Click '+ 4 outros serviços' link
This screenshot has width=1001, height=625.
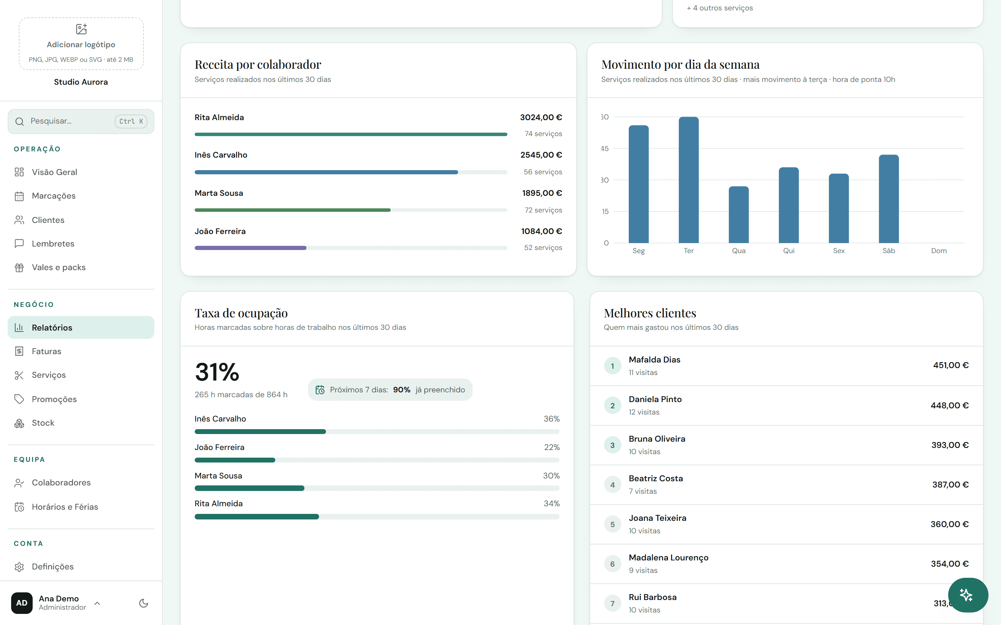click(720, 8)
